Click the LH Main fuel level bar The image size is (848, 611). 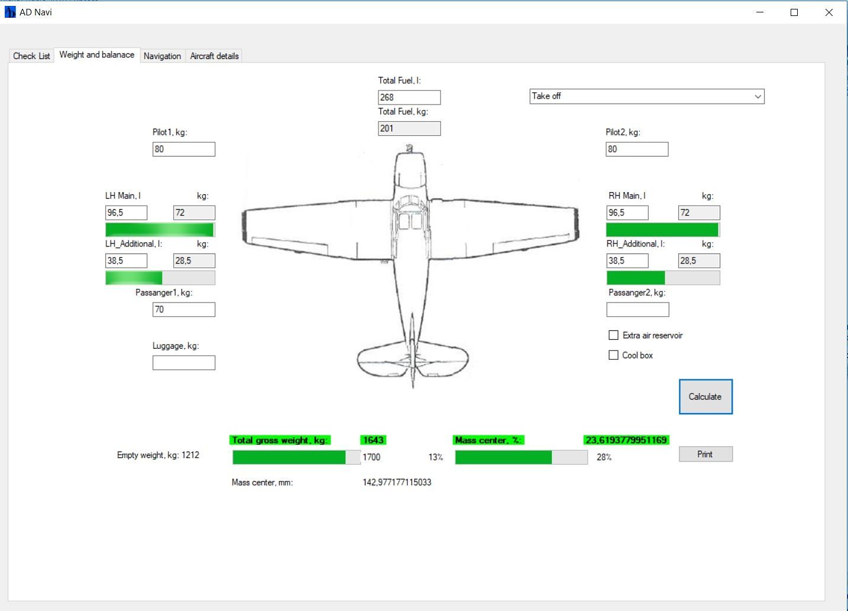click(x=160, y=230)
